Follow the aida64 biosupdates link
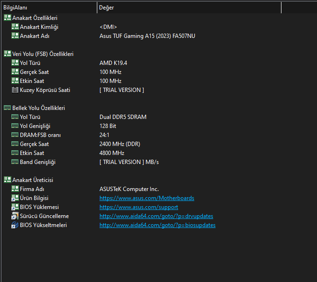Viewport: 317px width, 282px height. pos(157,225)
